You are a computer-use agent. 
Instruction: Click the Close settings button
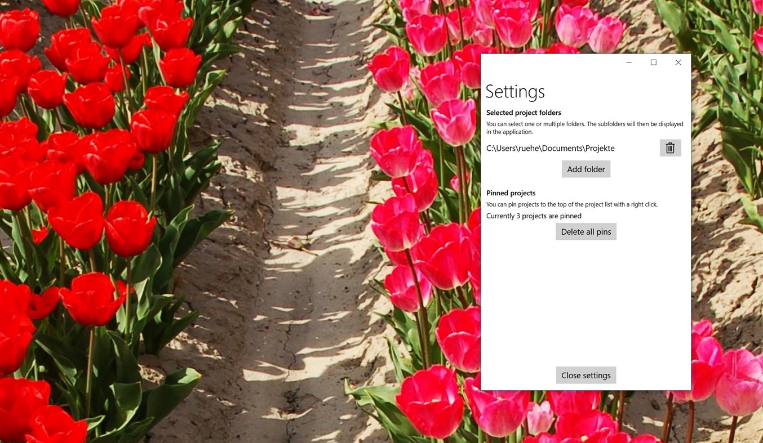585,375
